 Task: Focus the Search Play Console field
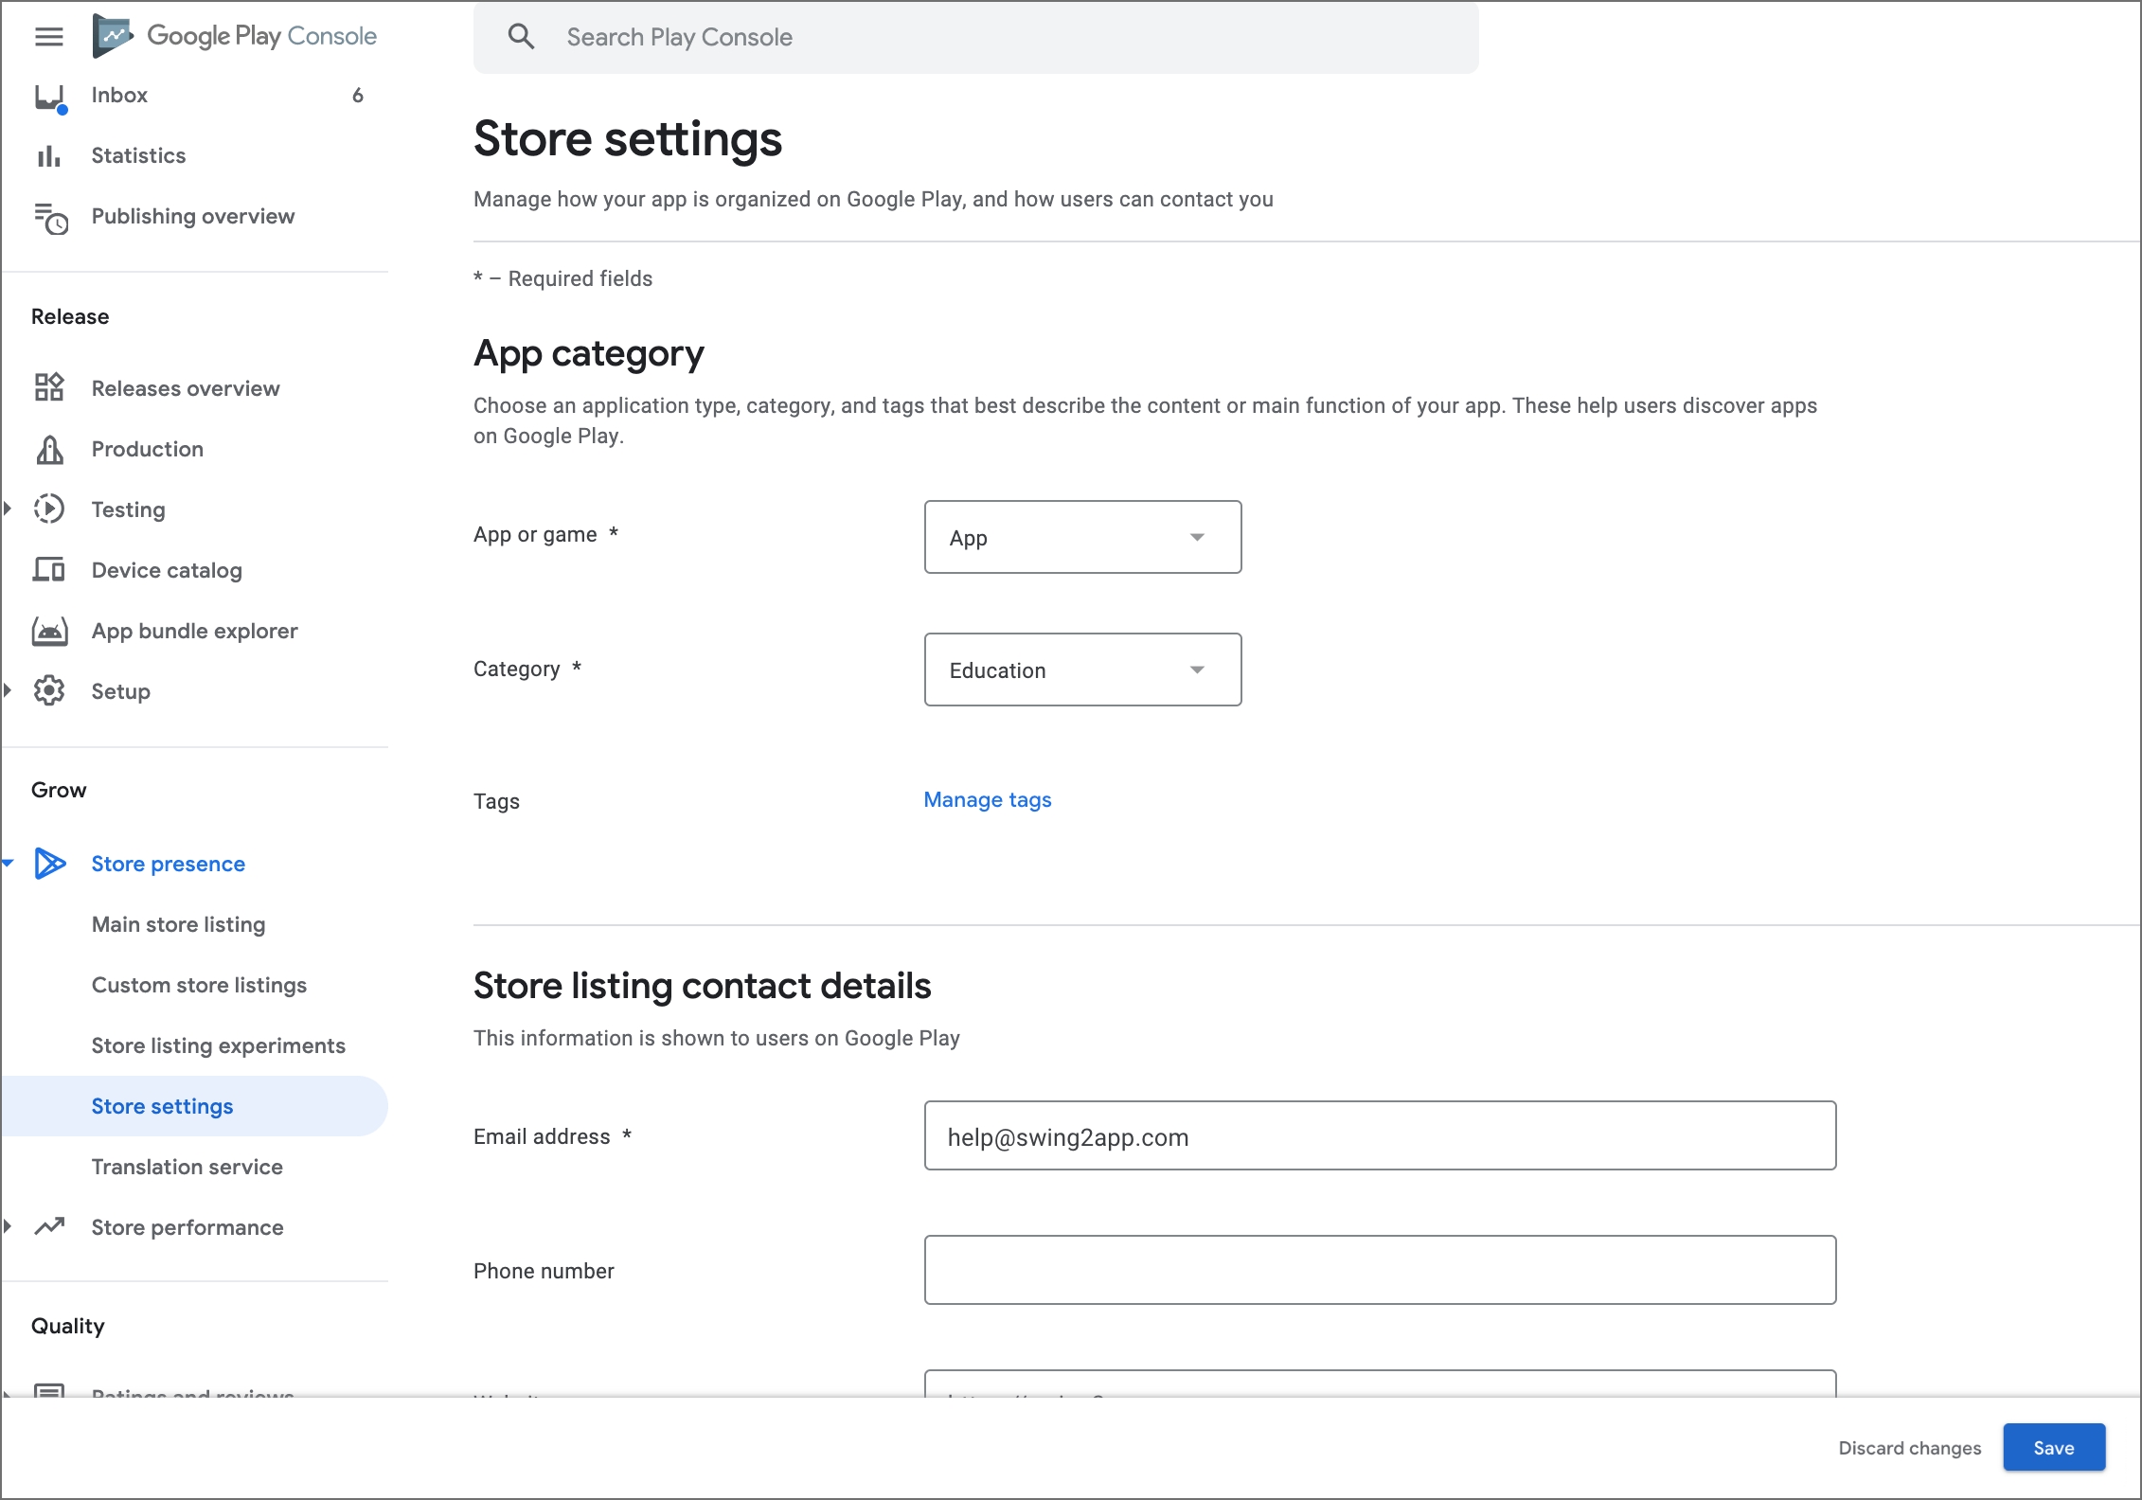point(975,37)
